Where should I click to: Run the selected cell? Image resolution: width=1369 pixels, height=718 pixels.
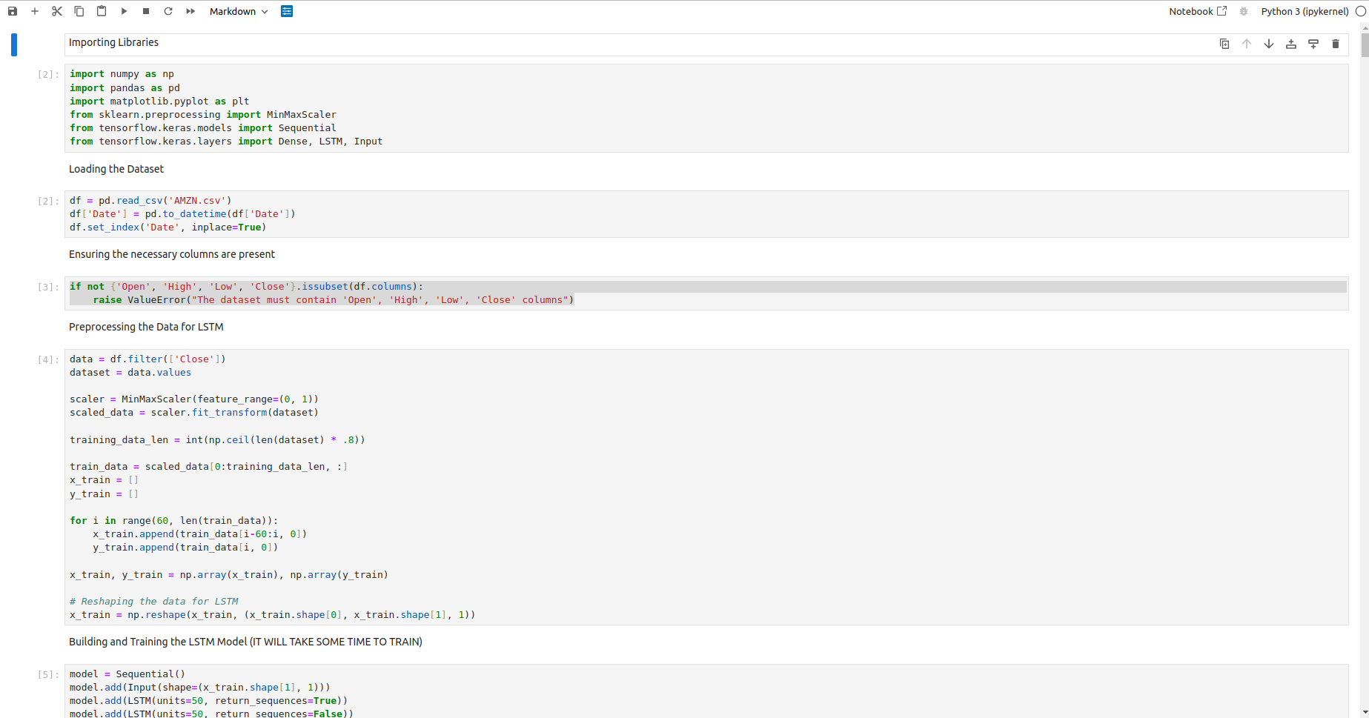pos(124,11)
